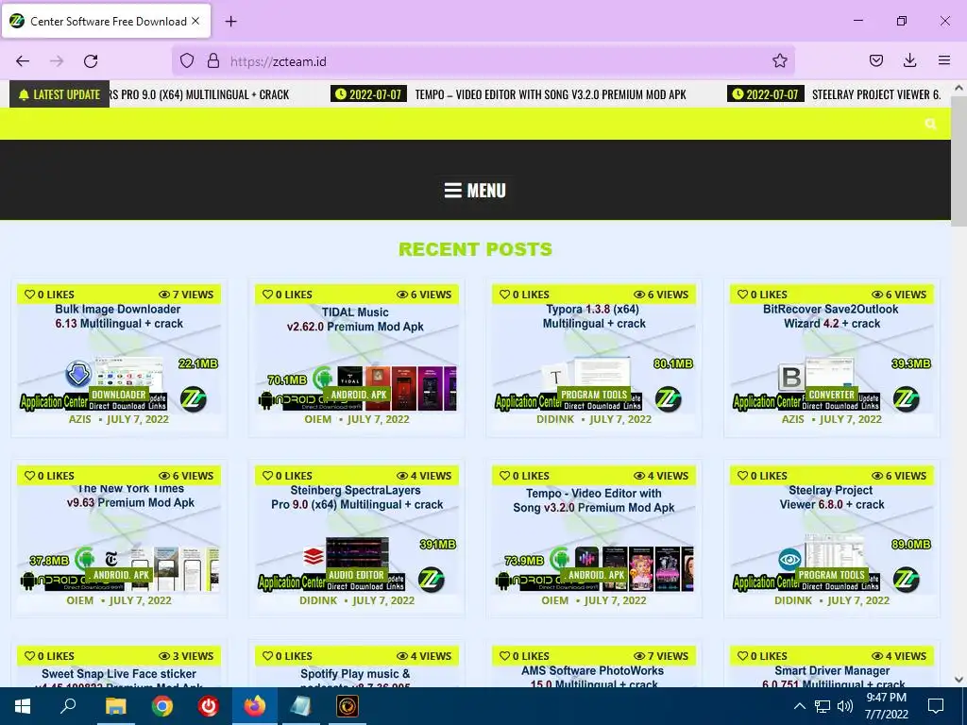Like the Spotify Play music post
The height and width of the screenshot is (725, 967).
tap(287, 656)
